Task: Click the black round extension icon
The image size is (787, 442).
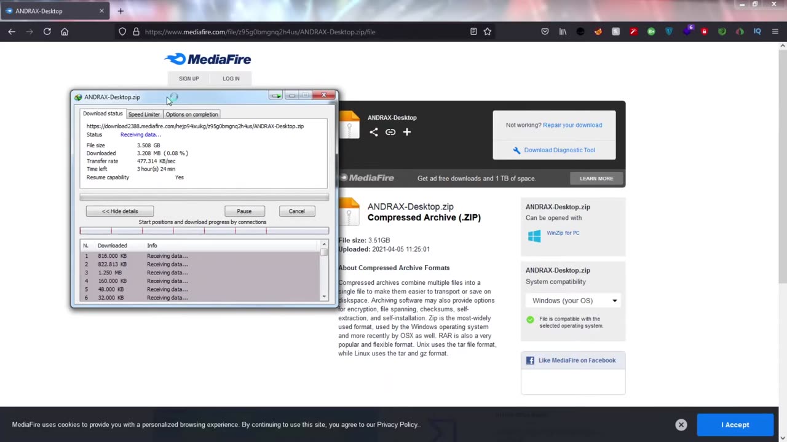Action: tap(580, 31)
